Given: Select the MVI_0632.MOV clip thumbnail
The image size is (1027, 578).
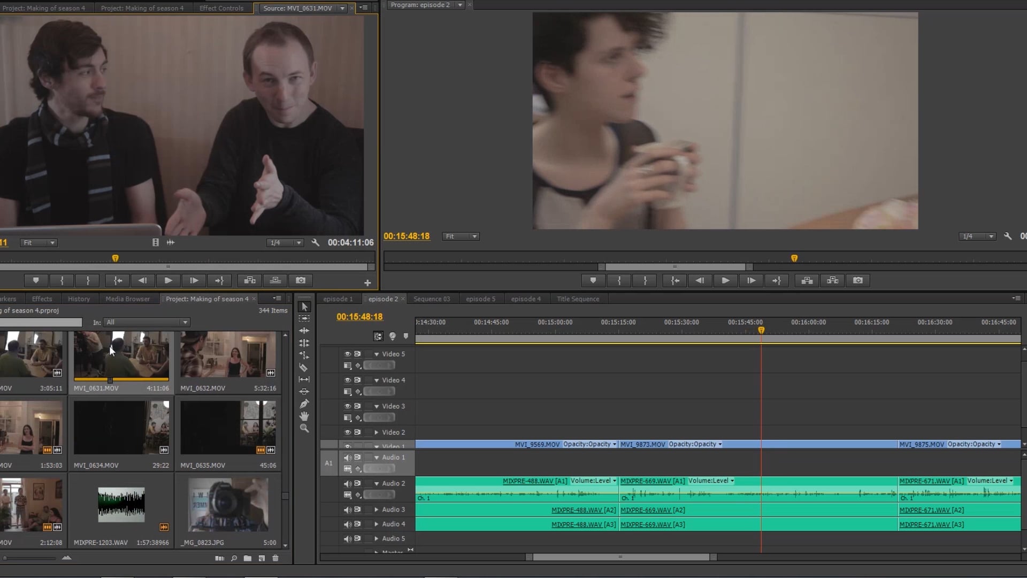Looking at the screenshot, I should pos(228,355).
